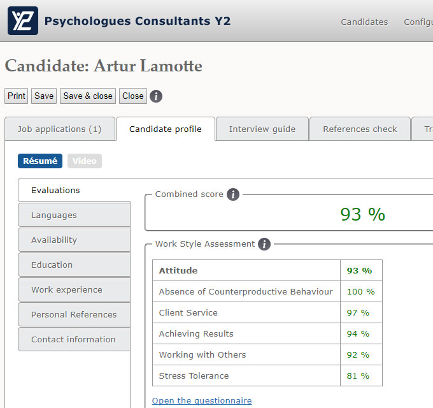Open the info icon beside the Close button
The image size is (433, 408).
pyautogui.click(x=156, y=96)
